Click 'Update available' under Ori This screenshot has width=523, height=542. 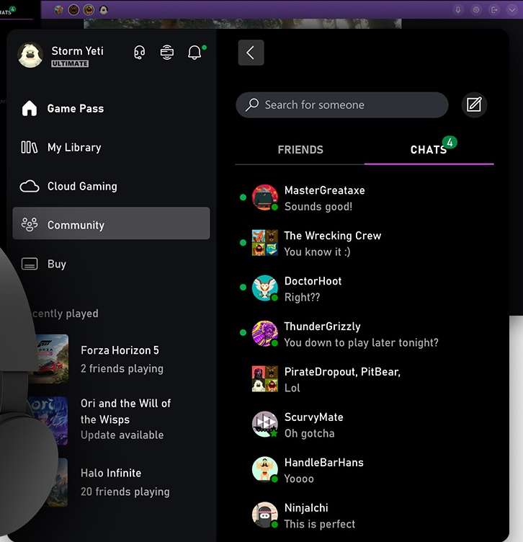[x=122, y=435]
